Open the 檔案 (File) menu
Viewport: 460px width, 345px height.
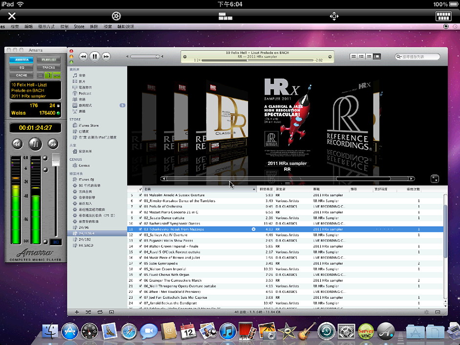(15, 26)
